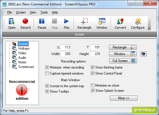Click the Window button in the panel

[123, 54]
